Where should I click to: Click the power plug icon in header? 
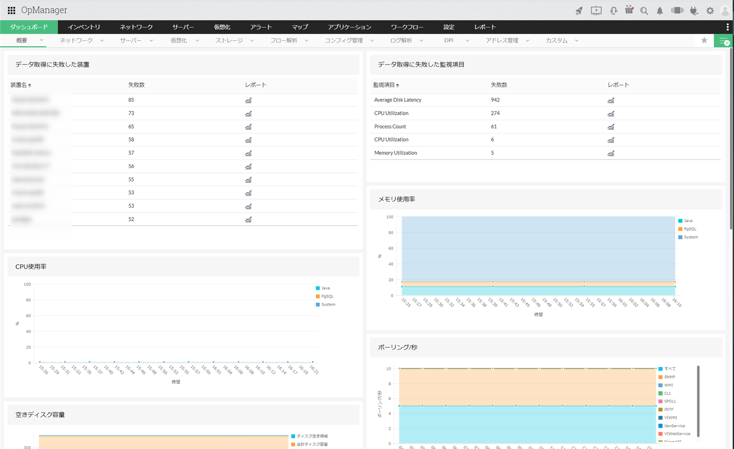(x=694, y=11)
